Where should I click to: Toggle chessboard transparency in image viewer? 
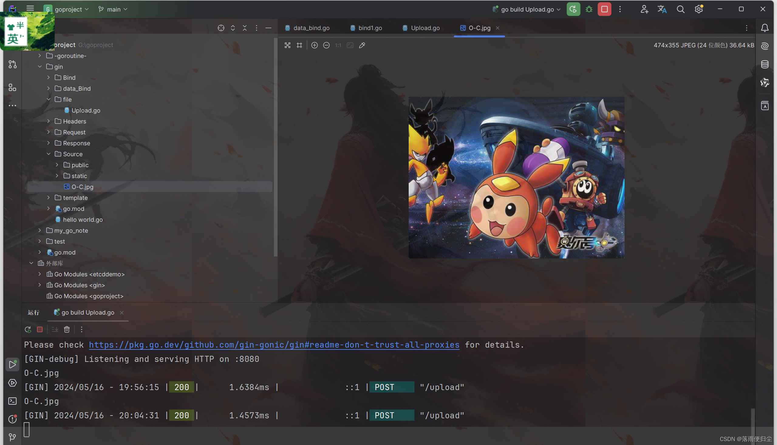(287, 45)
